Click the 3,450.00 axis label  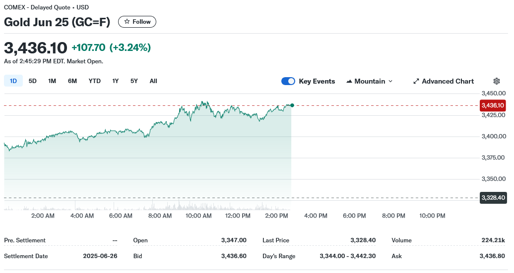click(493, 93)
